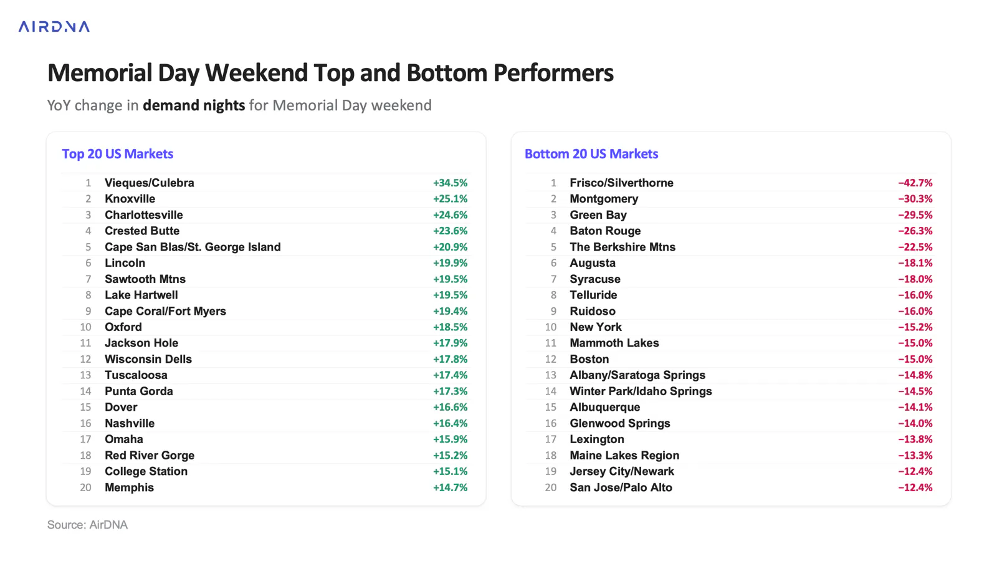The width and height of the screenshot is (997, 561).
Task: Select New York market name
Action: coord(596,327)
